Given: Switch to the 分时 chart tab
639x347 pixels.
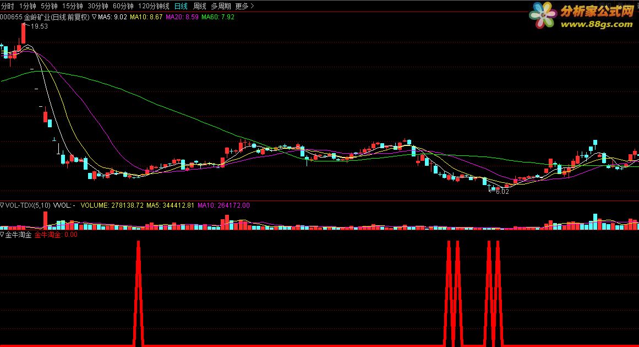Looking at the screenshot, I should (7, 6).
